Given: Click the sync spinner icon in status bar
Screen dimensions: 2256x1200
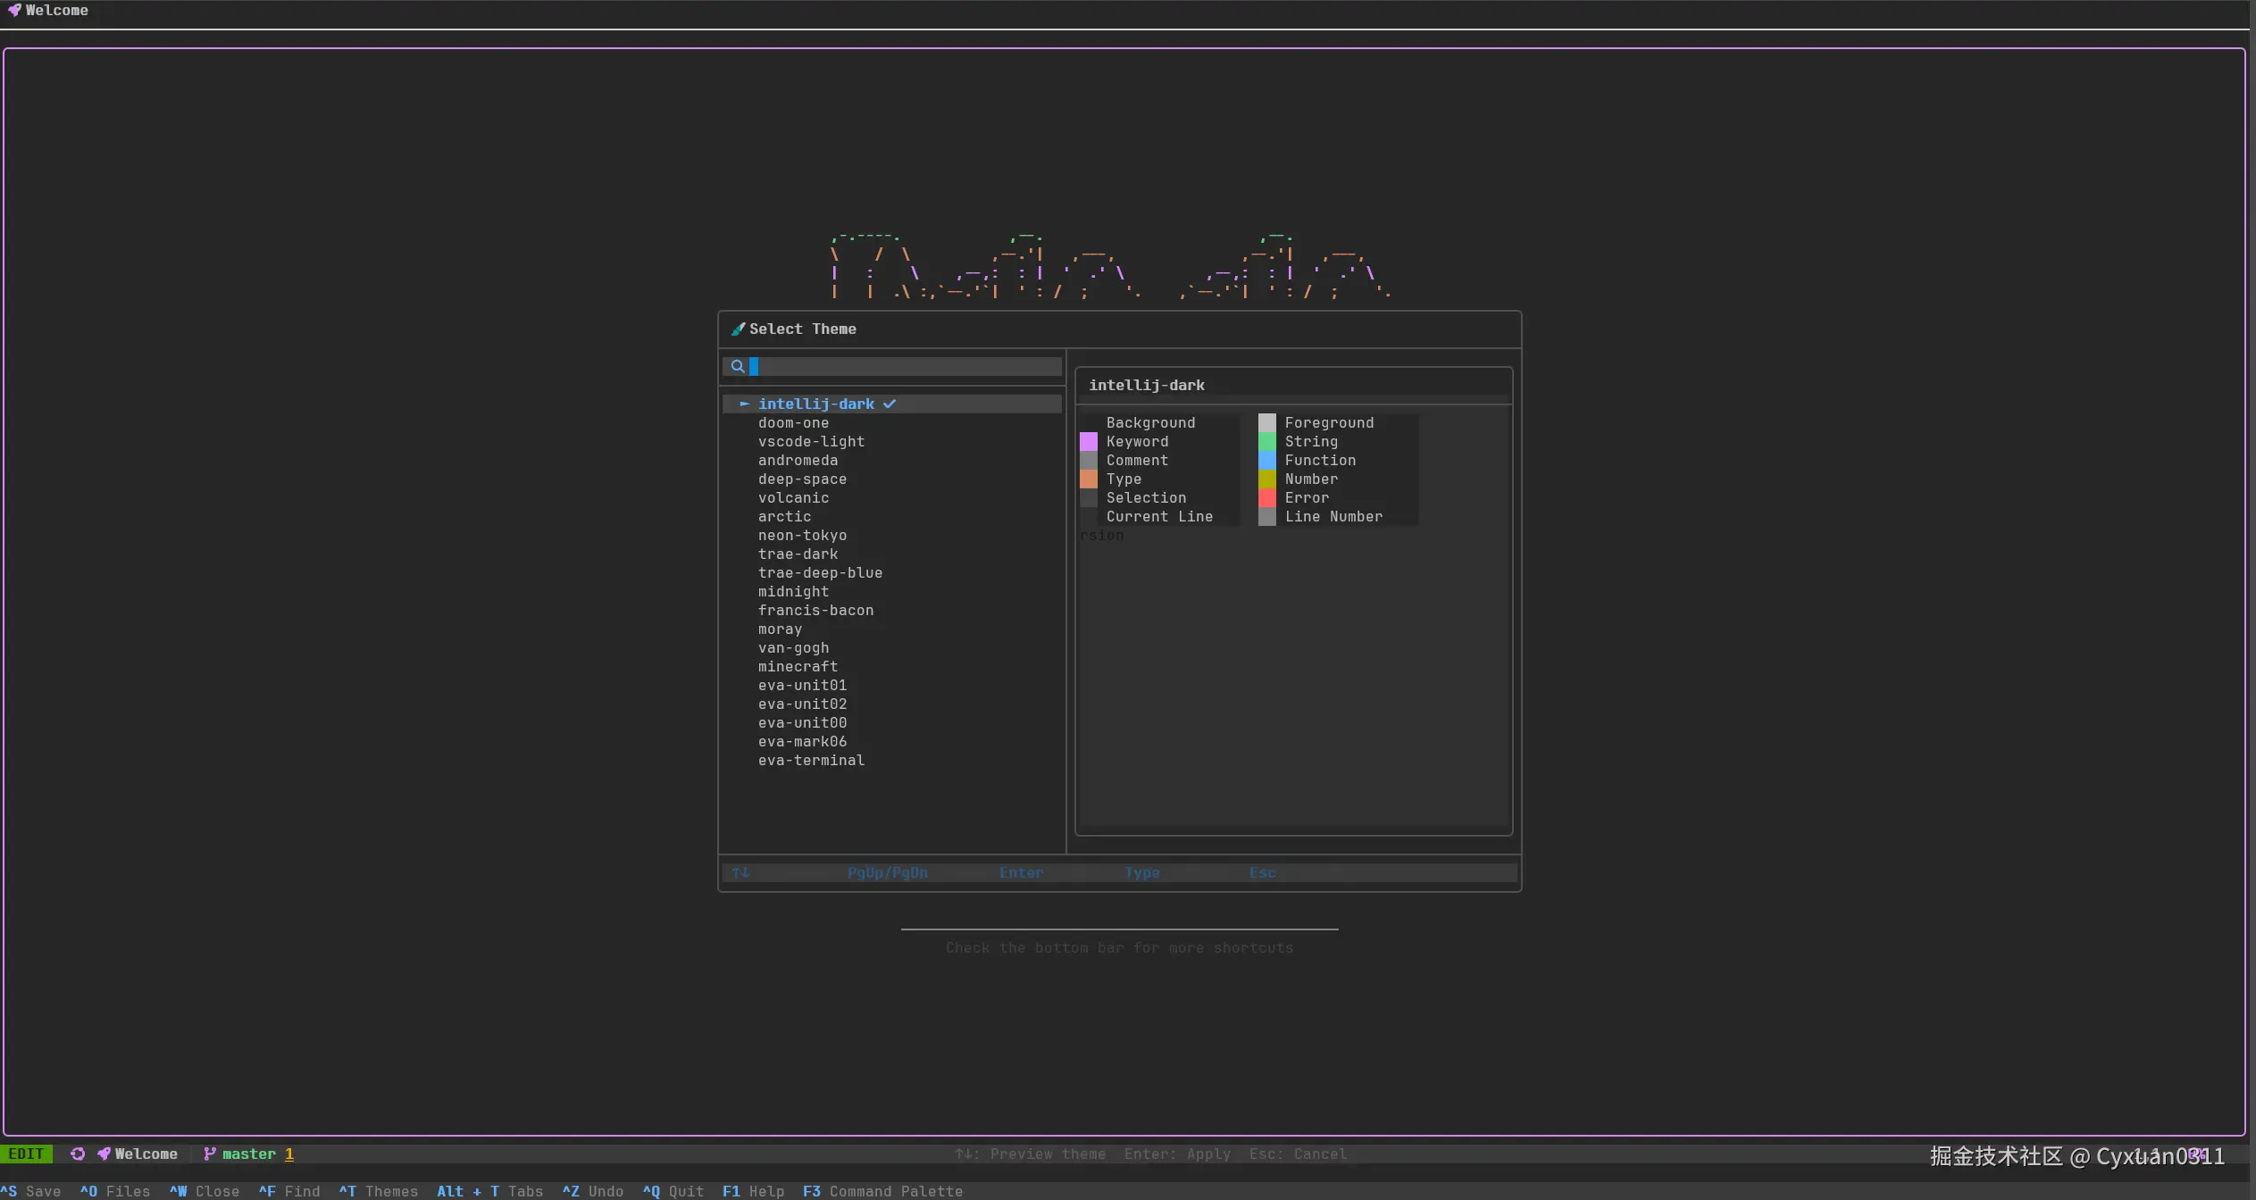Looking at the screenshot, I should (78, 1154).
